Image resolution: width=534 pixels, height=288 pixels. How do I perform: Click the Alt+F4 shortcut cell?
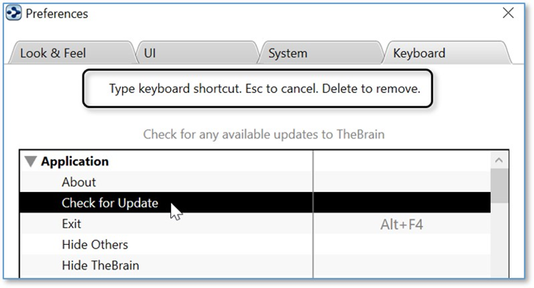point(402,224)
